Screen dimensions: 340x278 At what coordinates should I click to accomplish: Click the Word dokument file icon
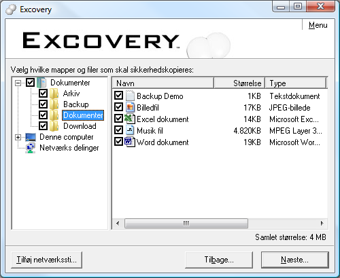[x=130, y=142]
